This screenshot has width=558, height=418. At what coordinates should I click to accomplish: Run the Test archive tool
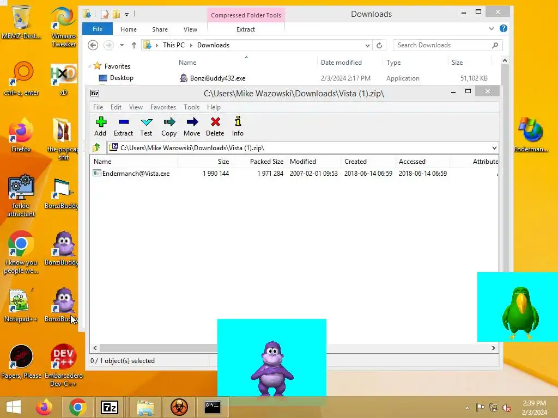point(146,126)
